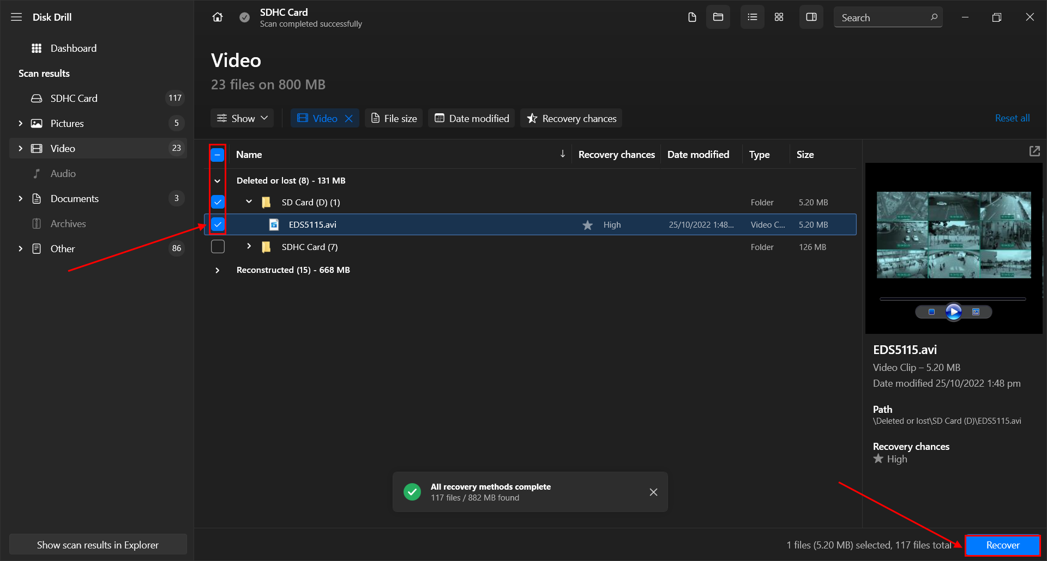This screenshot has width=1047, height=561.
Task: Expand Other category in sidebar
Action: (20, 249)
